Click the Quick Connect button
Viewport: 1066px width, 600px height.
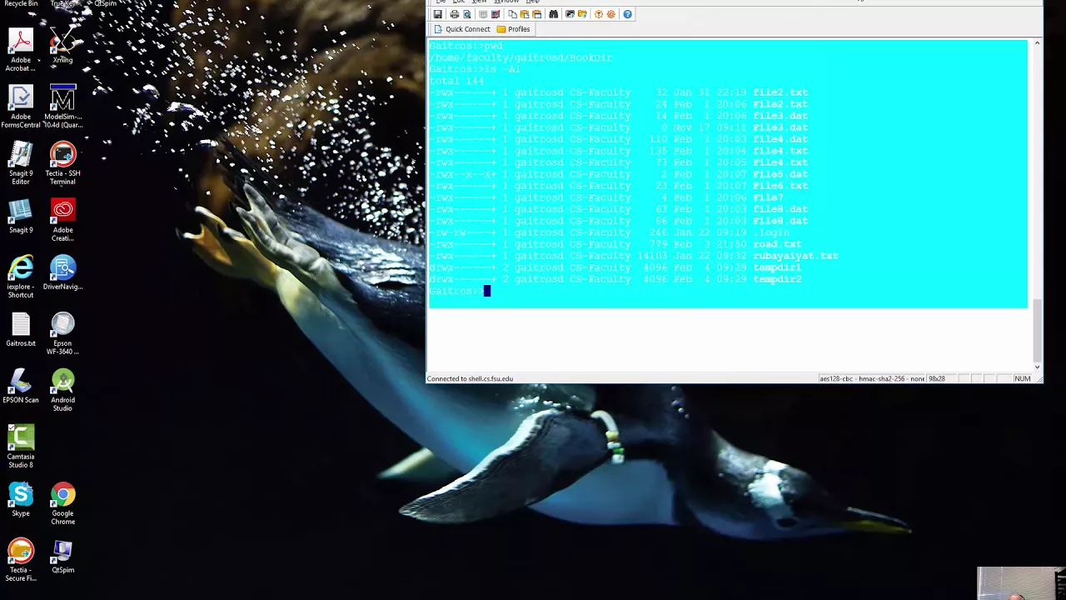pyautogui.click(x=461, y=29)
